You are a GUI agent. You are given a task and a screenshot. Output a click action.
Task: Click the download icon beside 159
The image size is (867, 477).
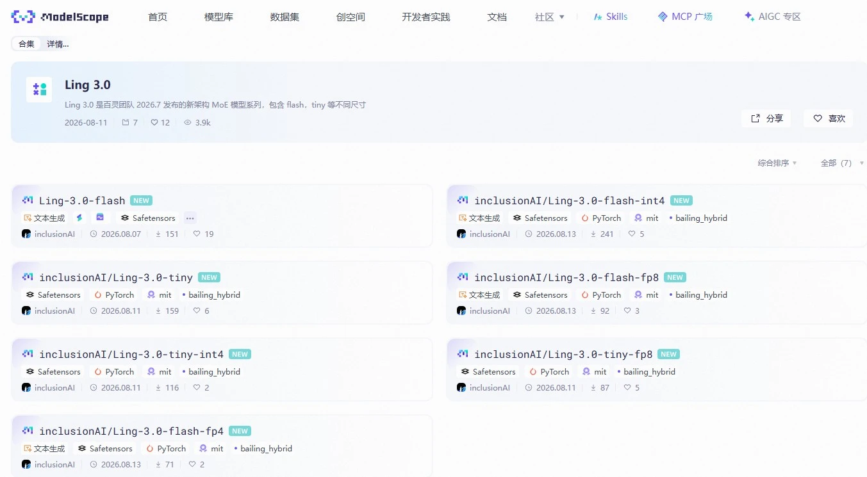click(158, 311)
